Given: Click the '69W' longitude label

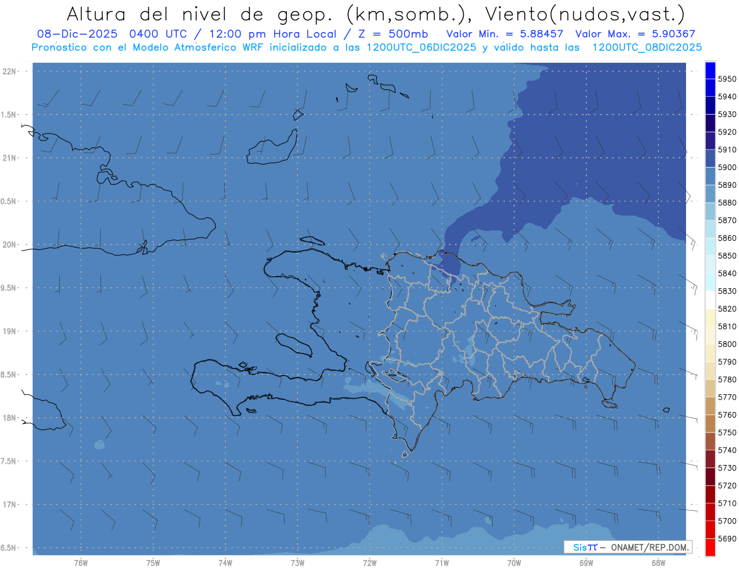Looking at the screenshot, I should (x=586, y=562).
